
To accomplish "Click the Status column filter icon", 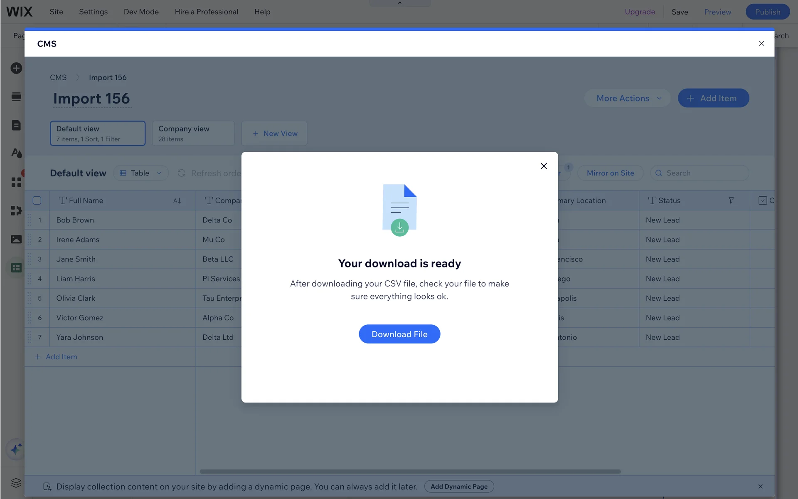I will 731,200.
